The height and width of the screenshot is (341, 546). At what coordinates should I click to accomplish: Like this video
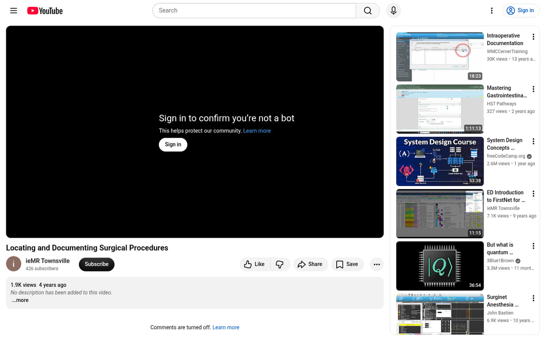click(x=255, y=264)
